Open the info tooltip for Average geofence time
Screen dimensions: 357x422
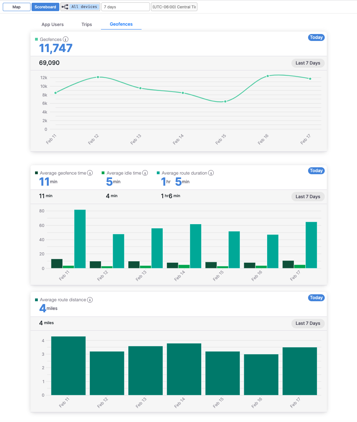click(x=90, y=173)
